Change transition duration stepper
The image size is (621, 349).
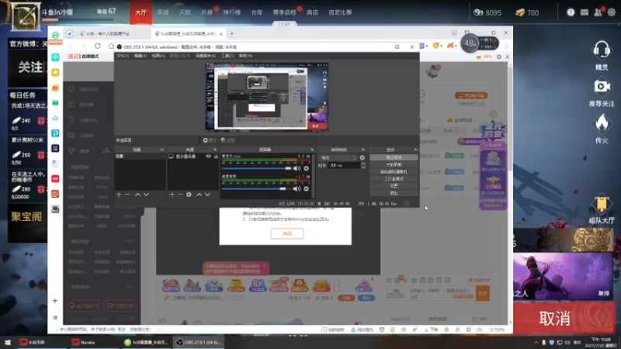pyautogui.click(x=363, y=165)
